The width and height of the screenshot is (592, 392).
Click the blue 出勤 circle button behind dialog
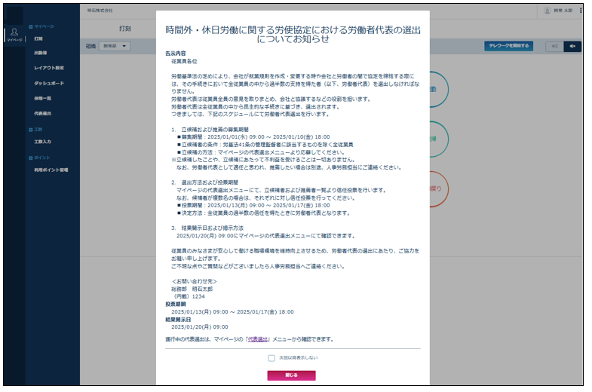coord(439,90)
